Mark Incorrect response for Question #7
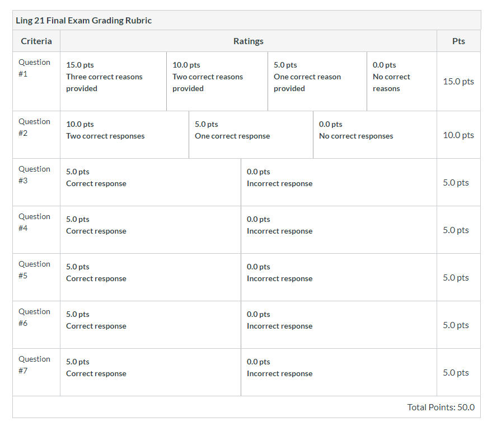 tap(339, 372)
